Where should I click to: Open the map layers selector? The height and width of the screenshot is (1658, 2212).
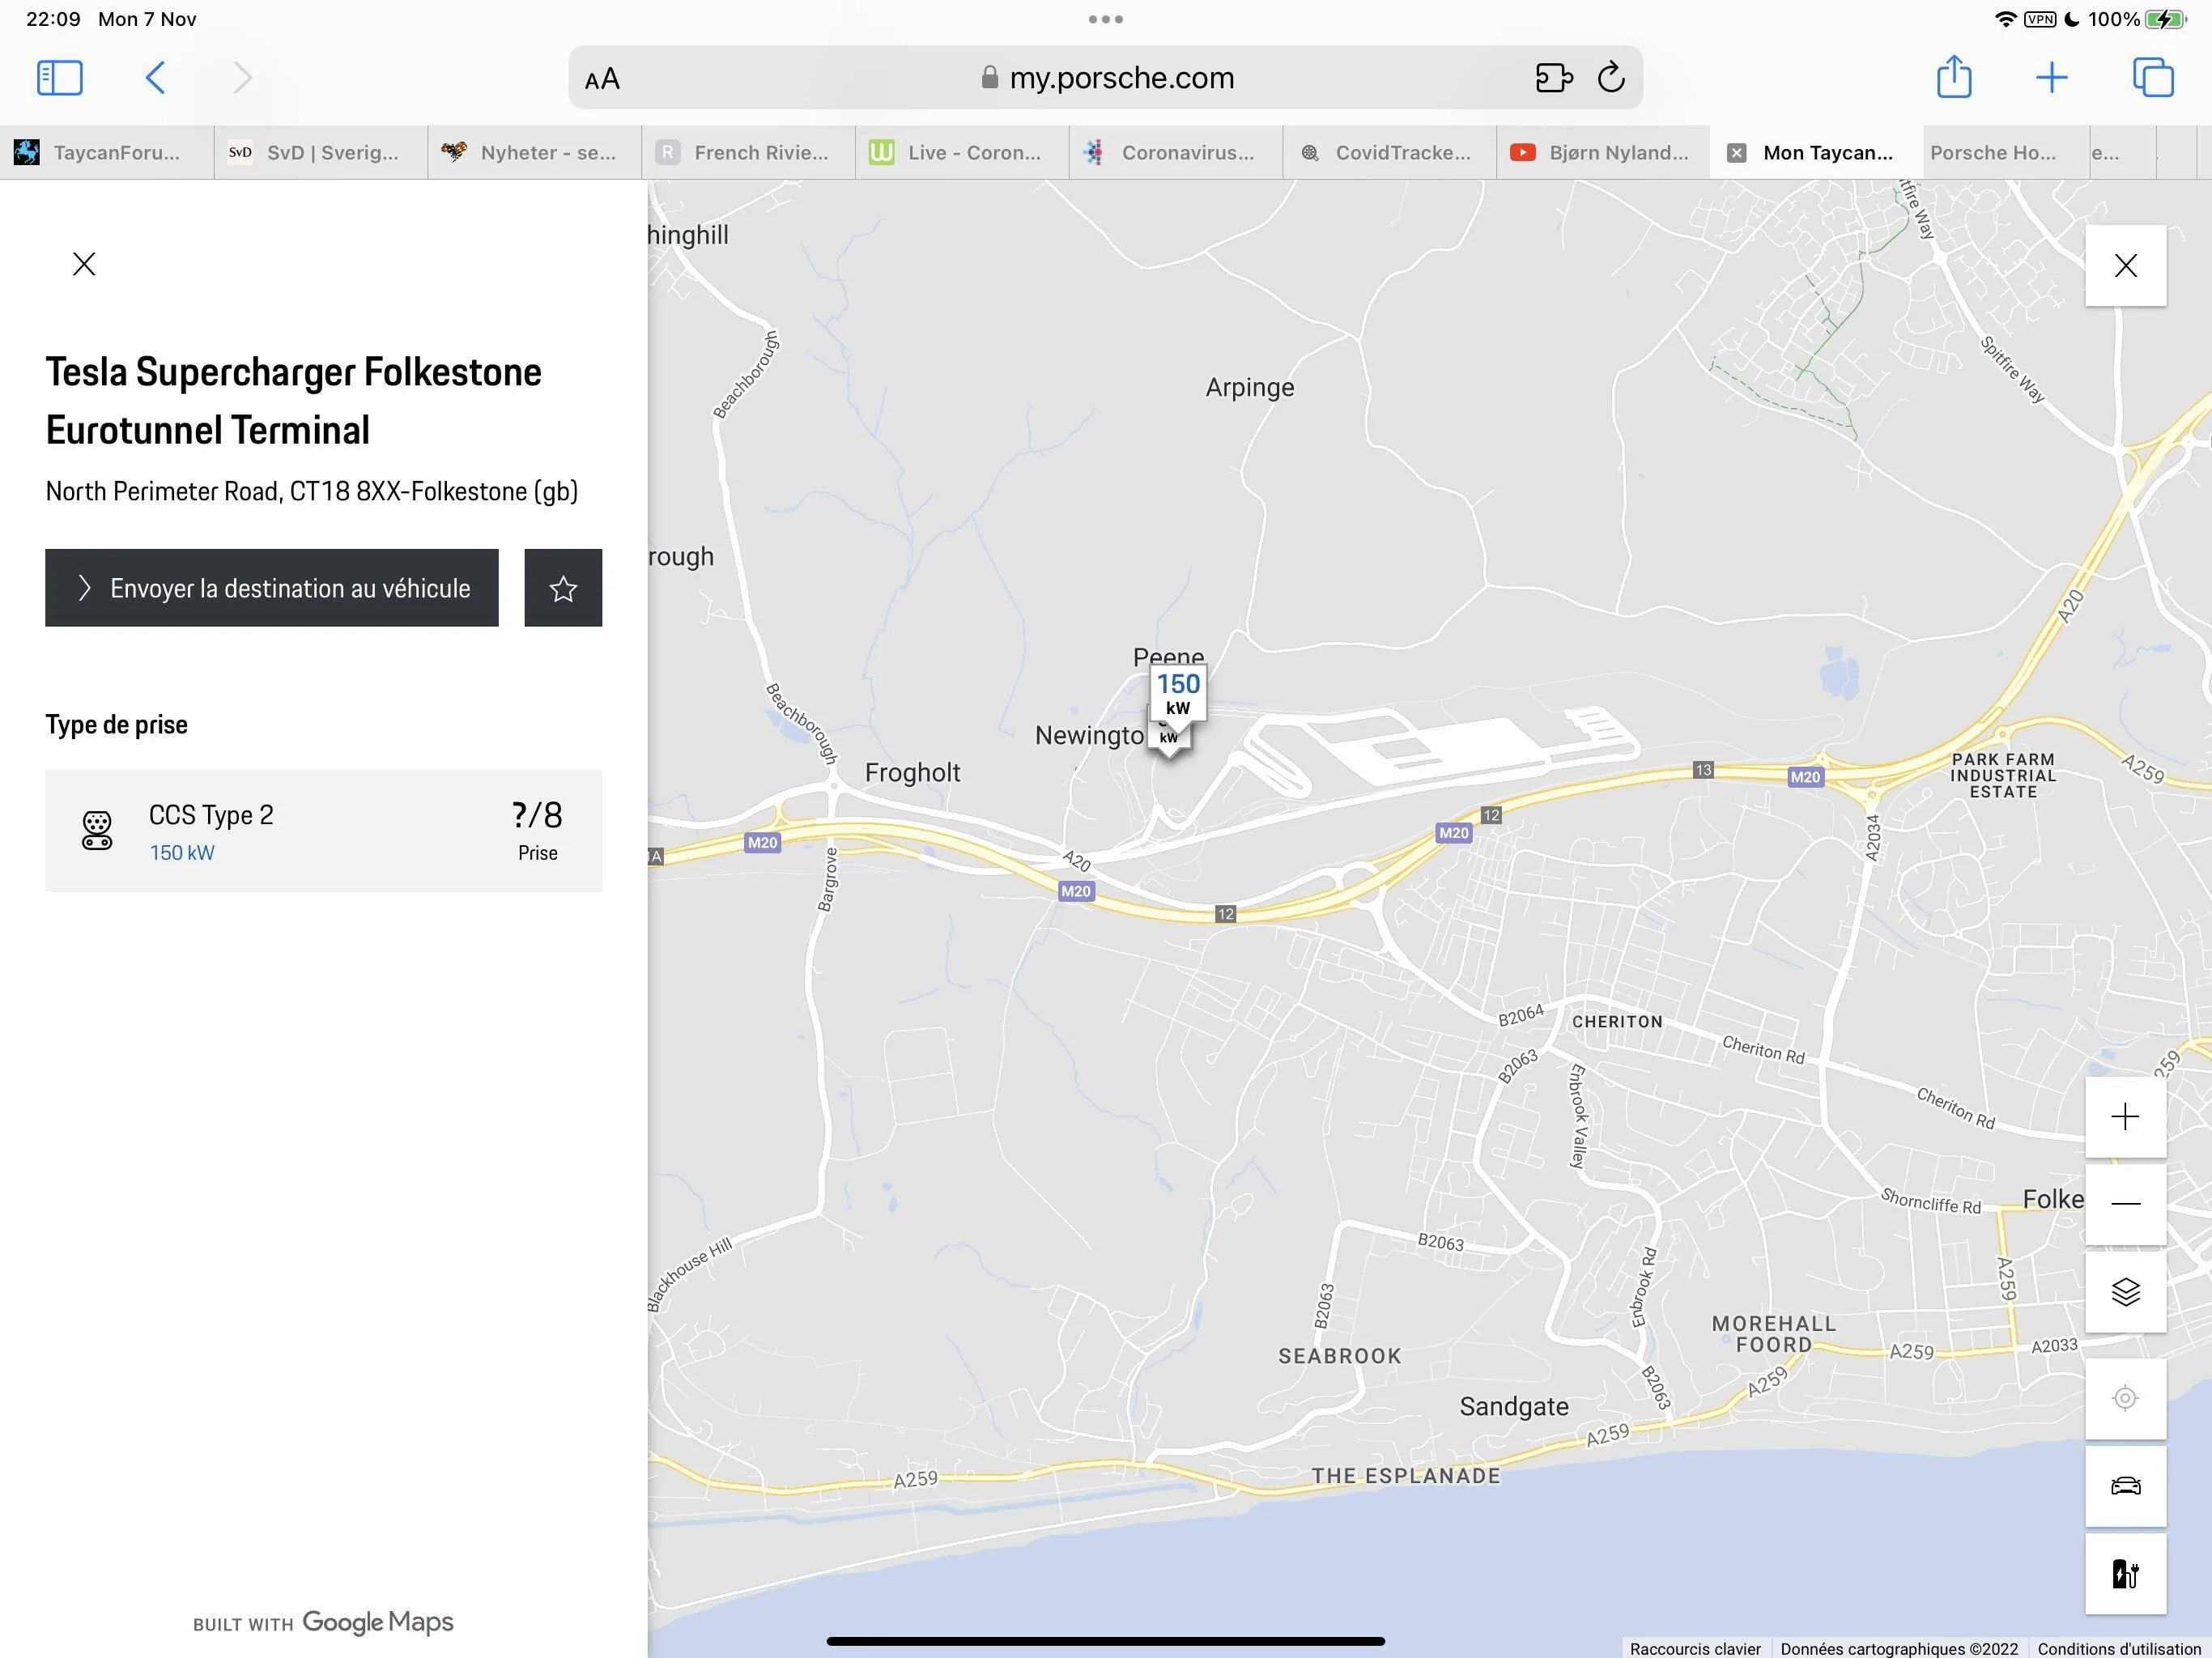(x=2126, y=1292)
